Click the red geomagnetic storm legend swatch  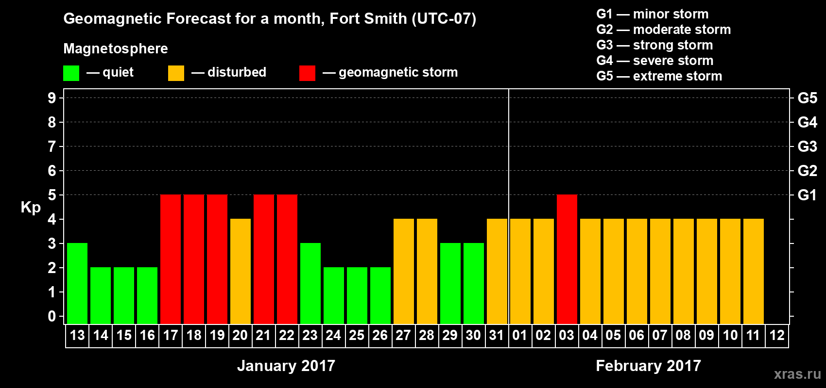[x=307, y=73]
